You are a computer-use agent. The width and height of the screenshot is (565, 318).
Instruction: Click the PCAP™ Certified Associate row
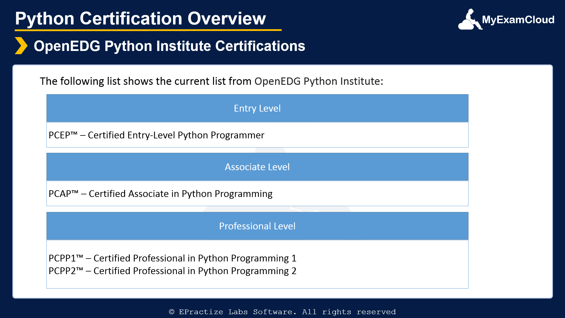(257, 193)
